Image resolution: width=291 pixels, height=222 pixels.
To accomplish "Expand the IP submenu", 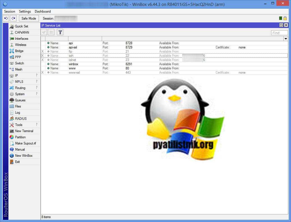I will tap(24, 75).
